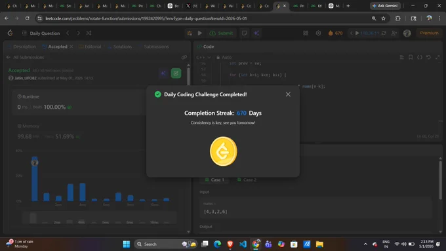Open Microsoft Edge from the taskbar
The image size is (446, 251).
tap(217, 244)
